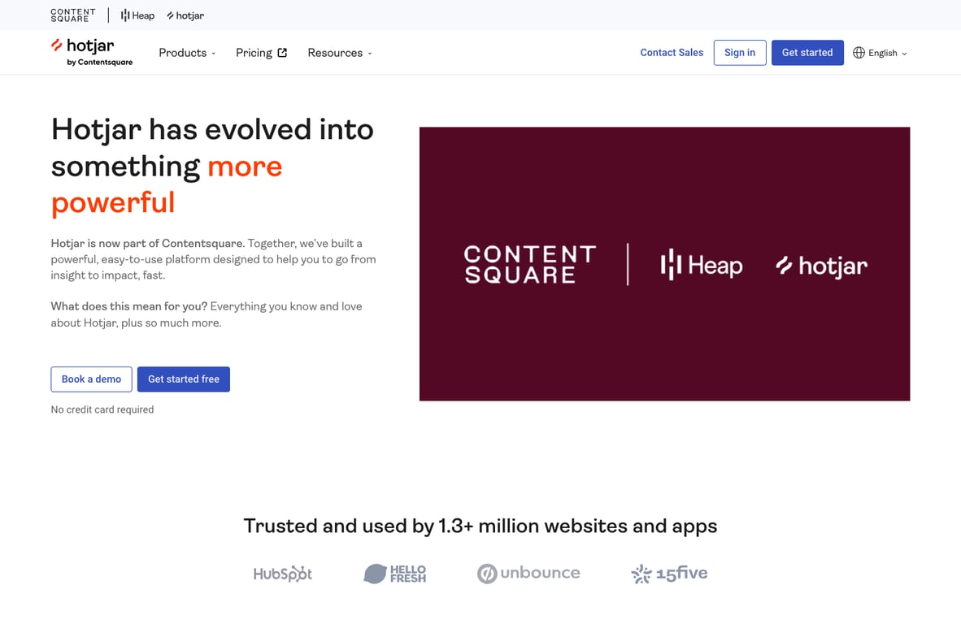The image size is (961, 624).
Task: Open the English language selector
Action: coord(880,53)
